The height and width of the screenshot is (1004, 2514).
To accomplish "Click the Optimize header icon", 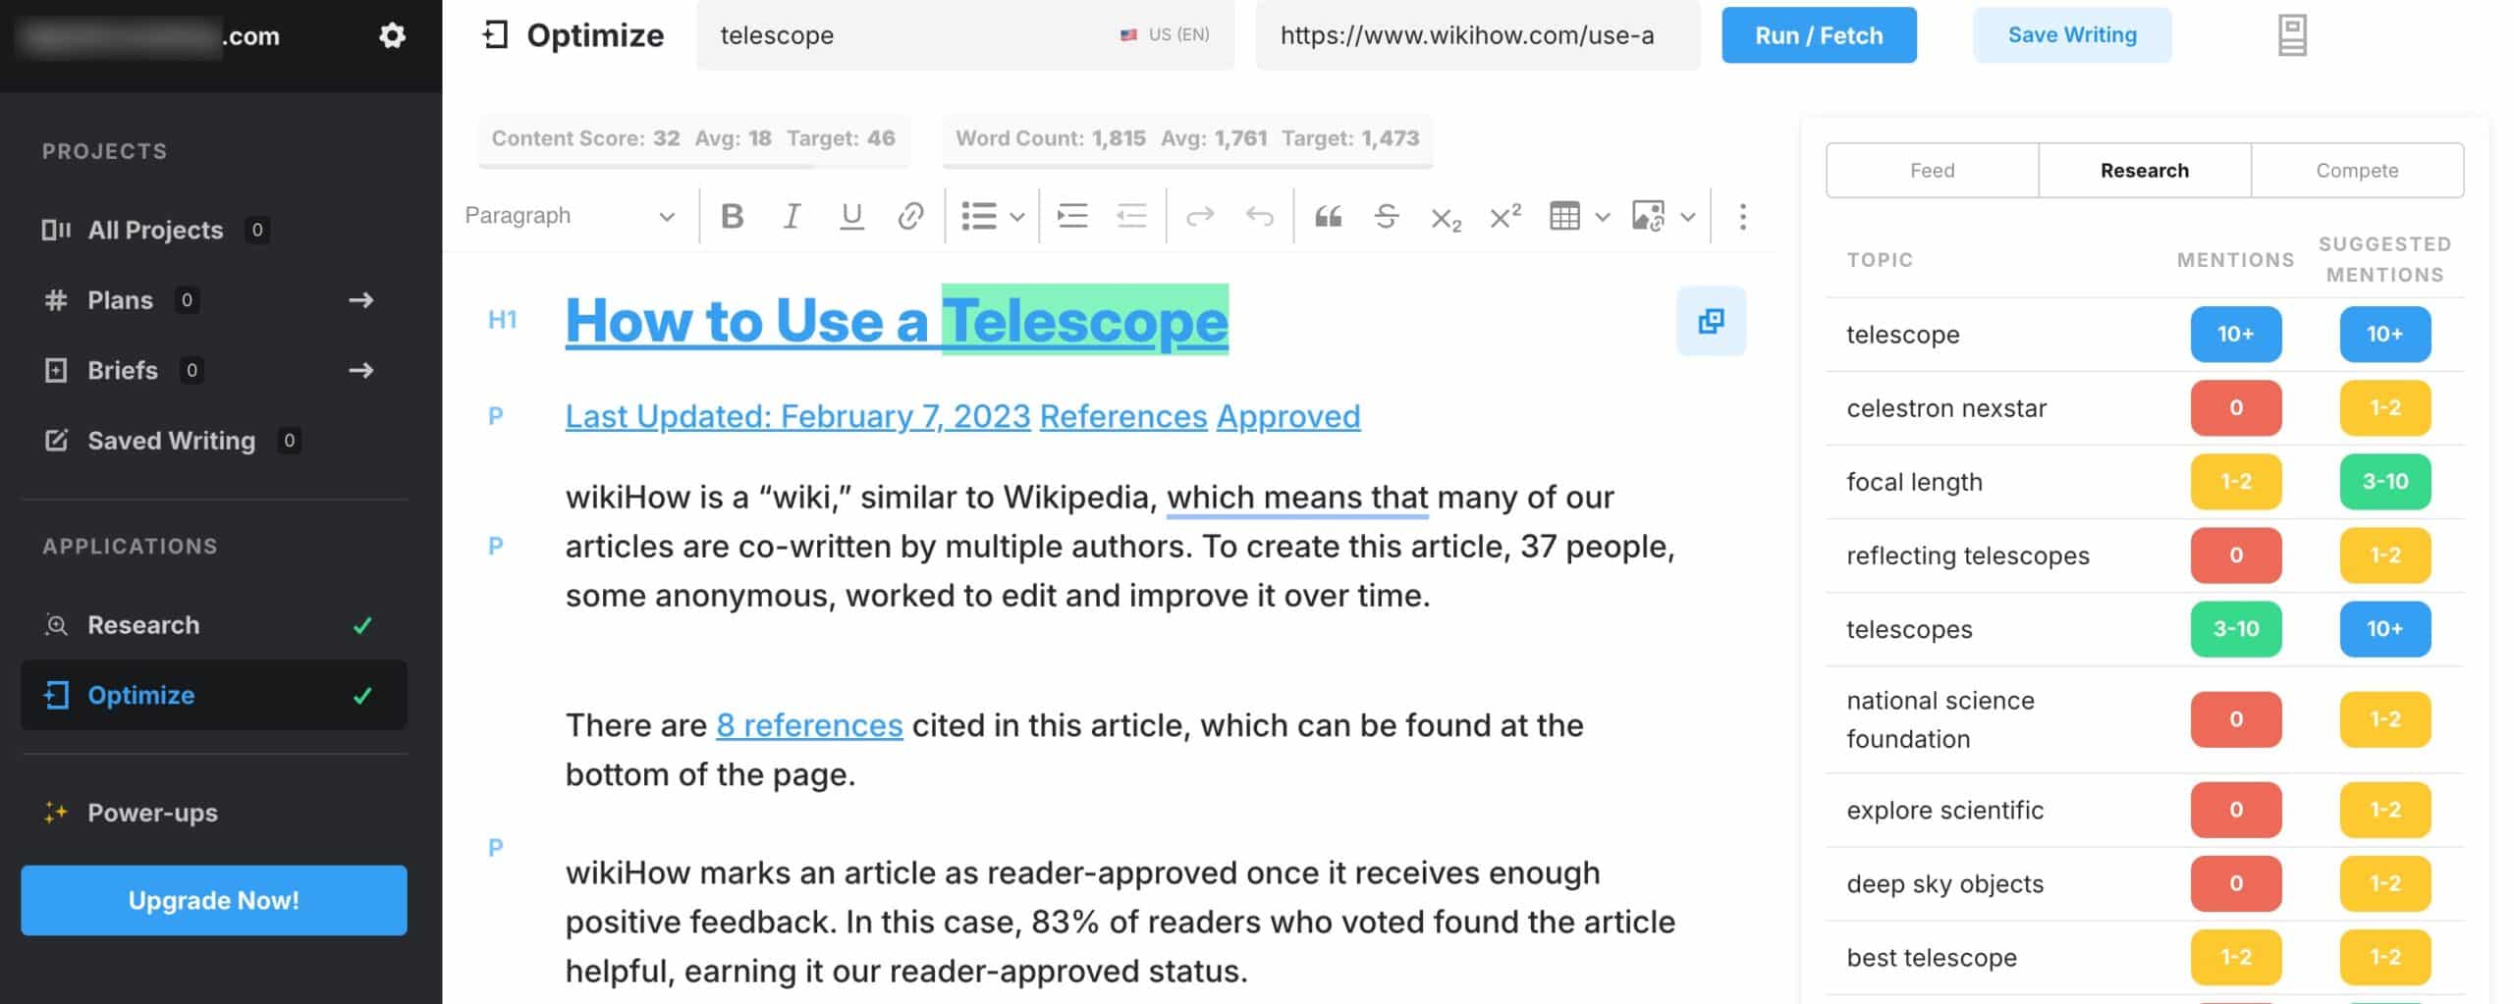I will (495, 35).
